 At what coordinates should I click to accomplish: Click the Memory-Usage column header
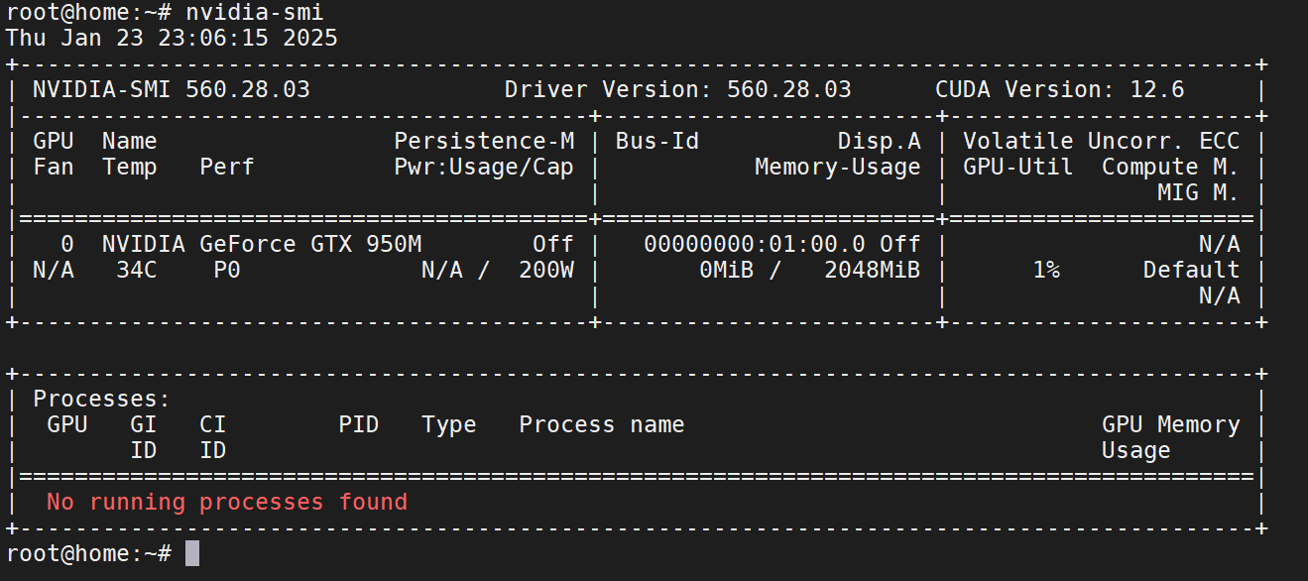(837, 167)
